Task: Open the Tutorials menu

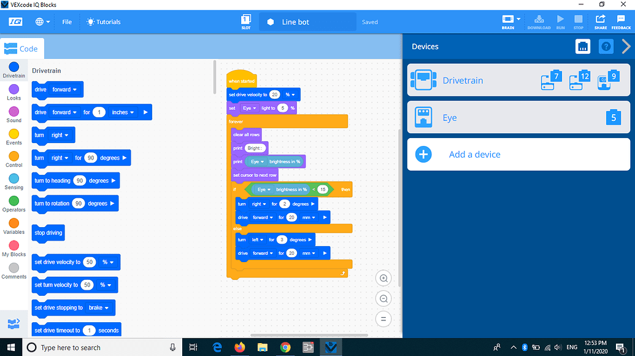Action: [103, 20]
